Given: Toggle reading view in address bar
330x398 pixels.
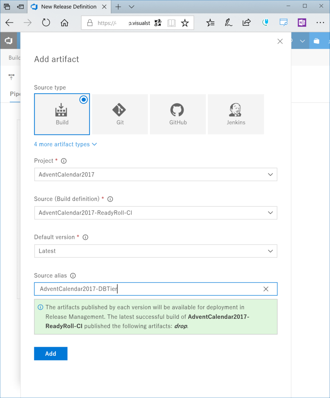Looking at the screenshot, I should tap(172, 23).
